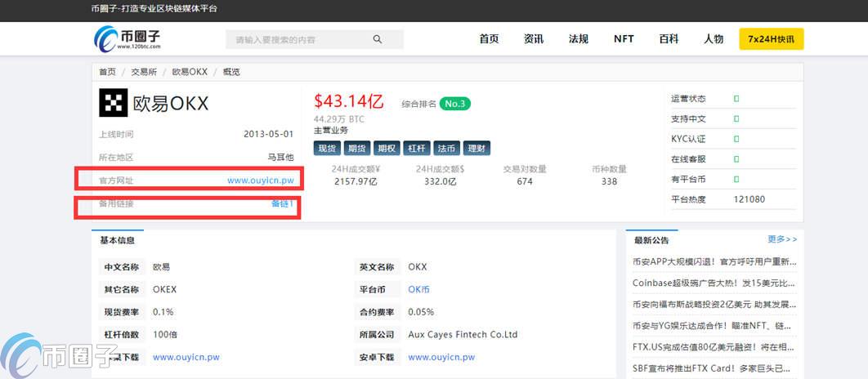Screen dimensions: 868x379
Task: Click 概览 in the breadcrumb
Action: [231, 72]
